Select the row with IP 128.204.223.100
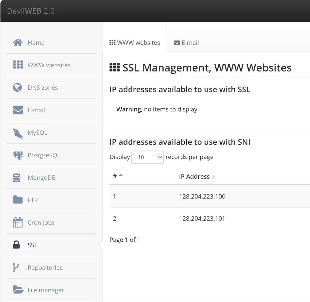 [202, 196]
